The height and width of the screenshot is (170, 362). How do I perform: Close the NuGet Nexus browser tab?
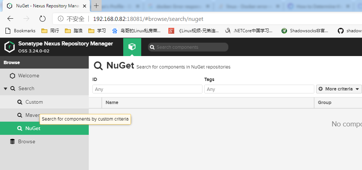(x=85, y=6)
